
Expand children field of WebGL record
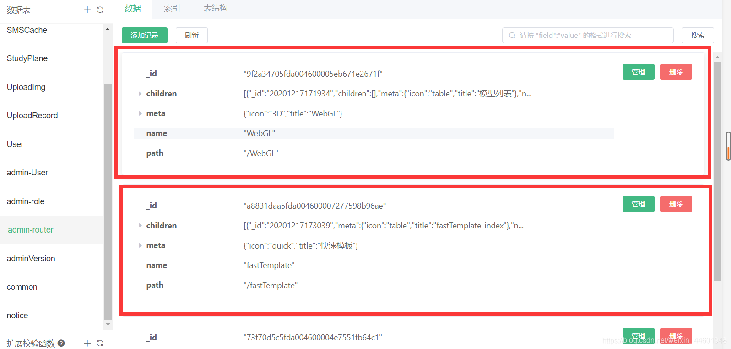tap(140, 94)
